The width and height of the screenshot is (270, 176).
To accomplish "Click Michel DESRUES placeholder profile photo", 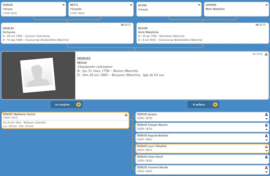I will (x=38, y=76).
